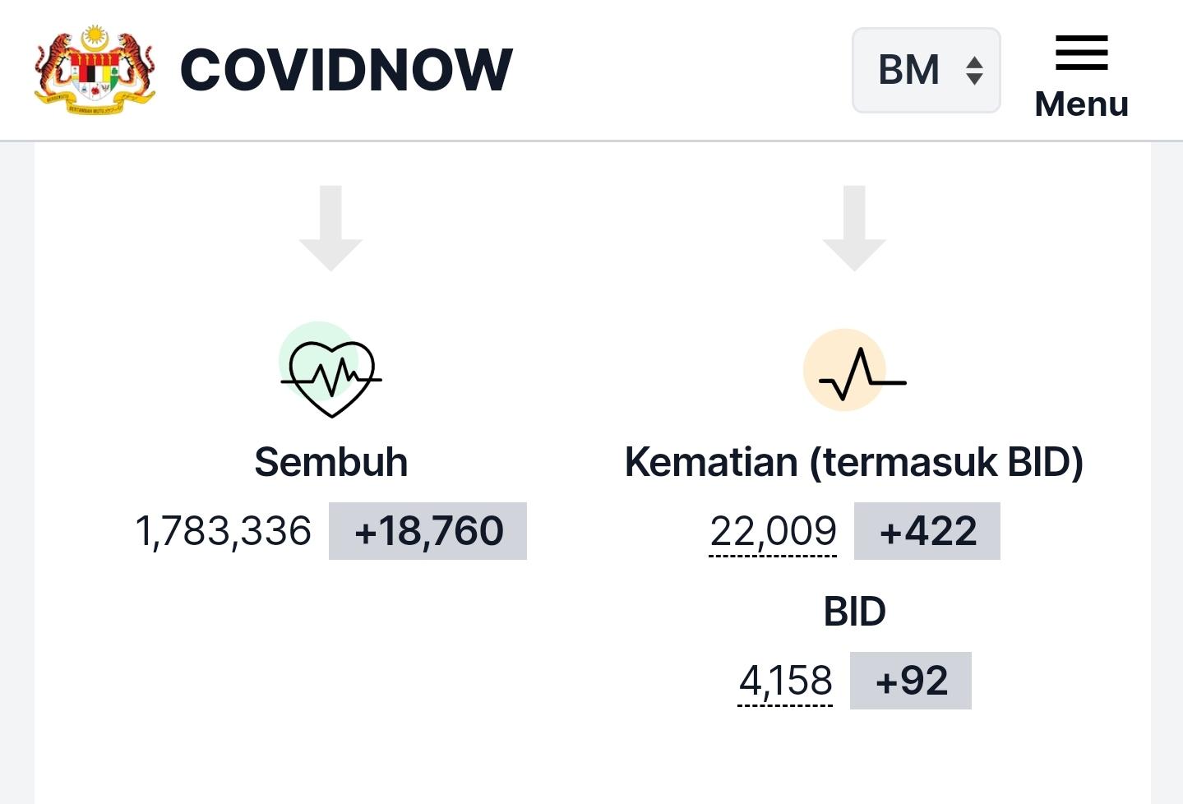Click the grey arrow above Sembuh
The width and height of the screenshot is (1183, 804).
click(330, 229)
